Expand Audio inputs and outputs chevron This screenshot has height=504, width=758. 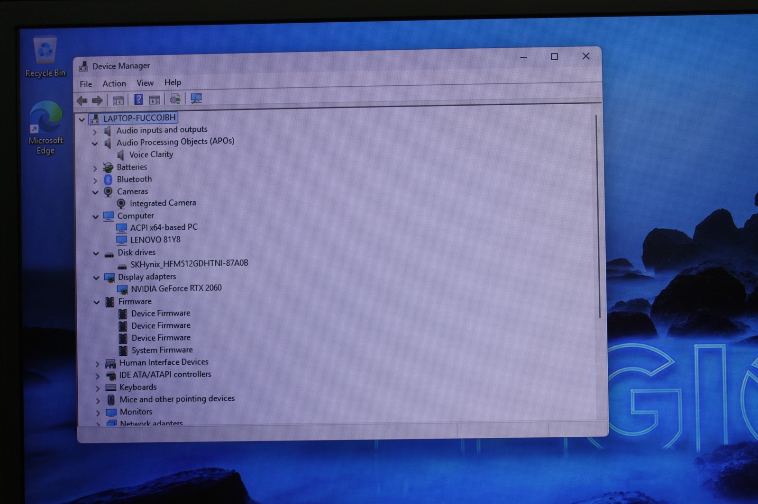pyautogui.click(x=94, y=131)
